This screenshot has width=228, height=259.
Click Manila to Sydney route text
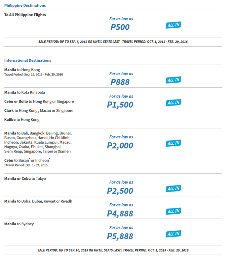[x=19, y=224]
